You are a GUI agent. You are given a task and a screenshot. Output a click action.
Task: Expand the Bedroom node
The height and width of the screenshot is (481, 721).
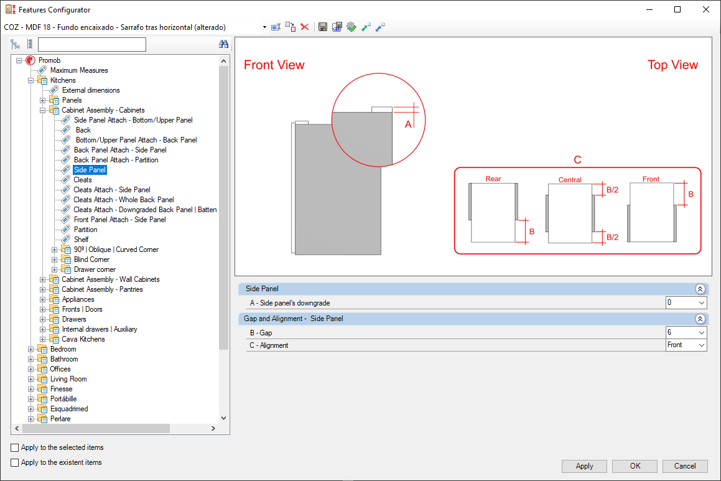(x=31, y=350)
